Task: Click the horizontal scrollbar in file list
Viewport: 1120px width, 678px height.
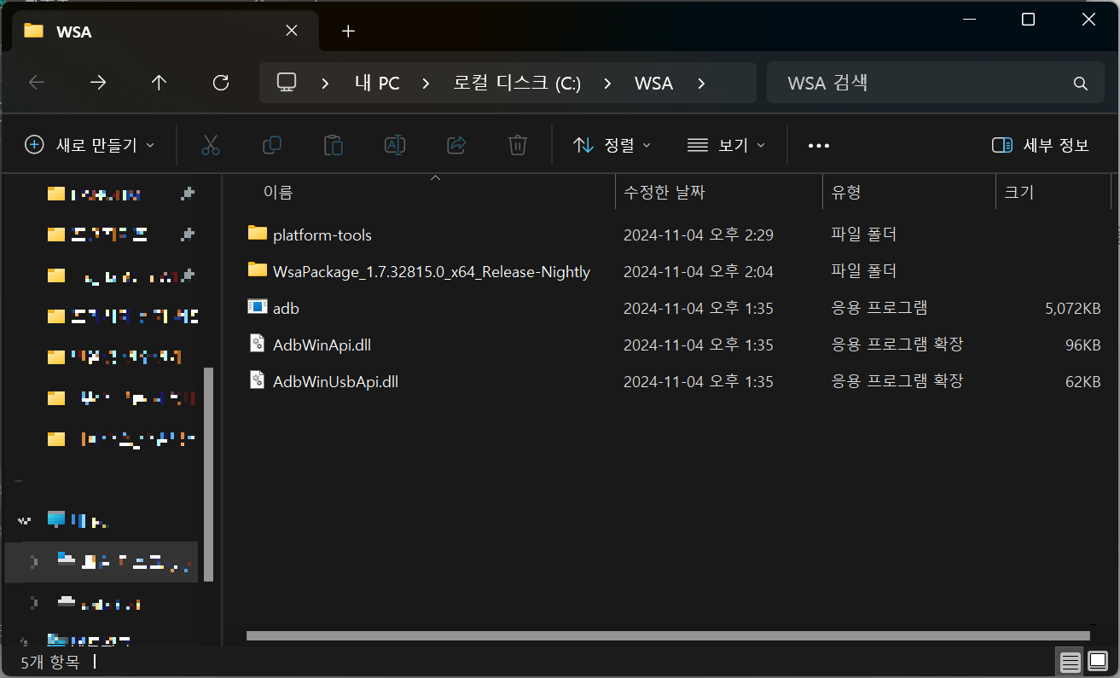Action: (x=668, y=635)
